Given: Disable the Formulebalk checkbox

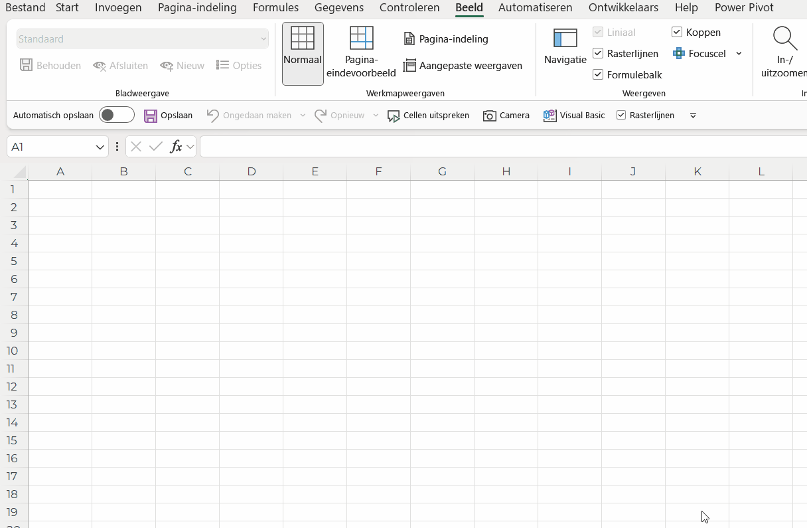Looking at the screenshot, I should pos(598,74).
